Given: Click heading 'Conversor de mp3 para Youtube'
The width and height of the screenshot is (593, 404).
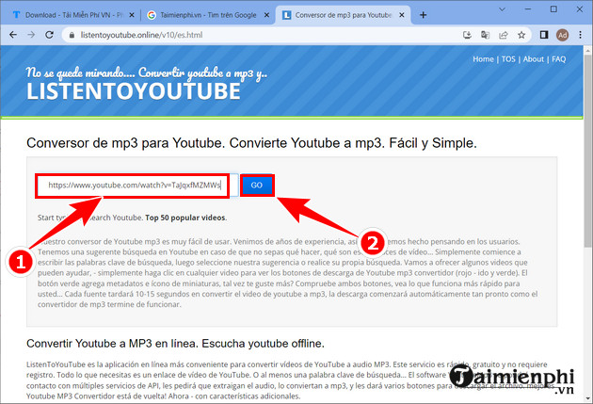Looking at the screenshot, I should pyautogui.click(x=251, y=143).
